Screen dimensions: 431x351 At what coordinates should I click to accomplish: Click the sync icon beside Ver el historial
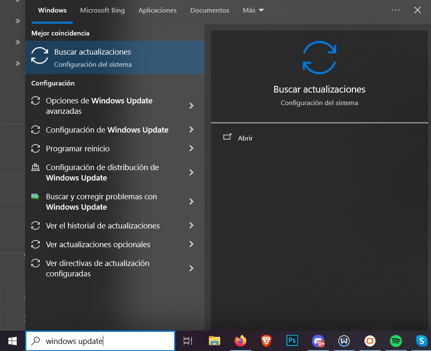pos(35,226)
